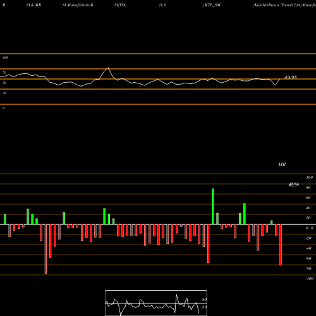Screen dimensions: 316x316
Task: Click the 80 axis label on the MR chart's right
Action: 308,188
